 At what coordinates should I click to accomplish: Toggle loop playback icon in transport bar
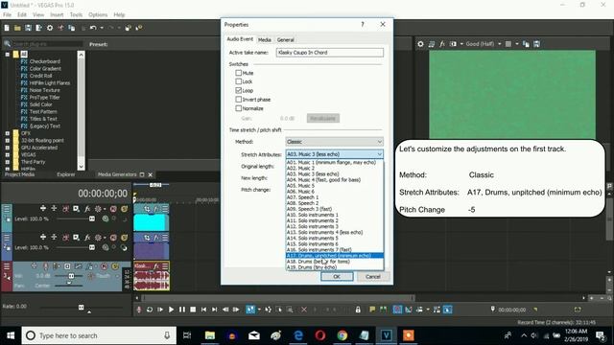click(150, 310)
